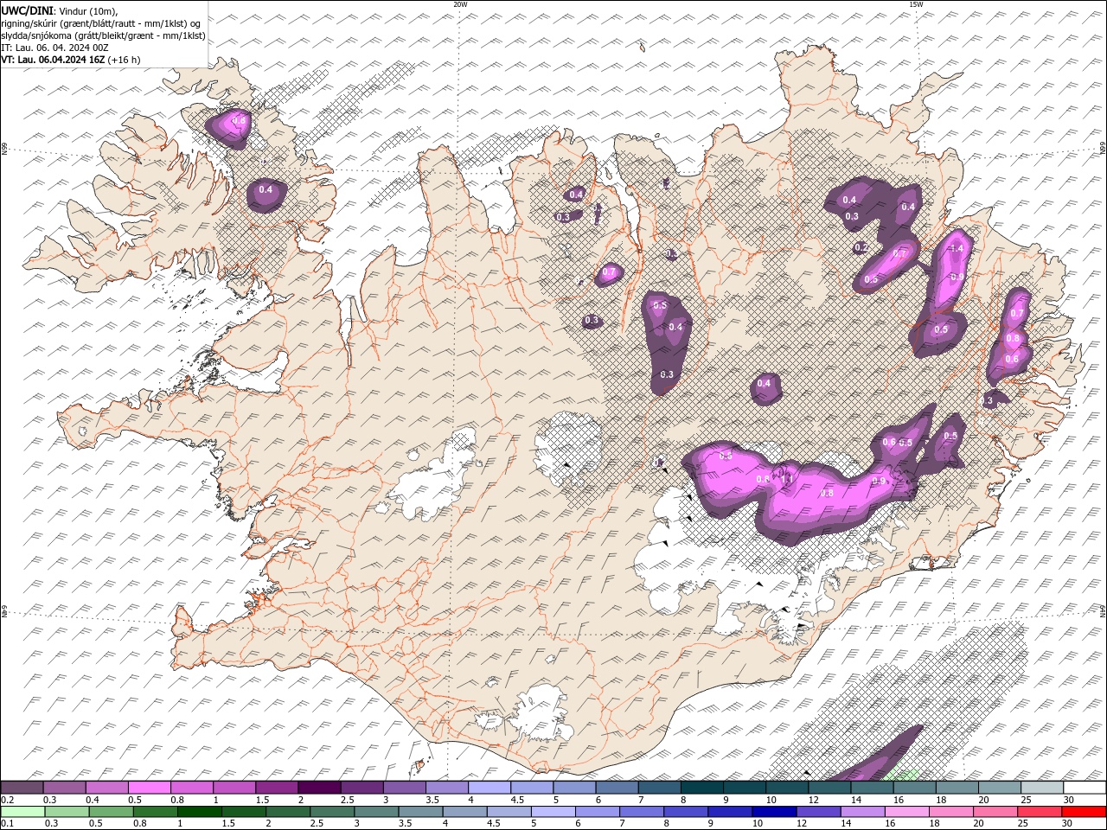Select the lower scale swatch labeled 3.5

point(419,812)
